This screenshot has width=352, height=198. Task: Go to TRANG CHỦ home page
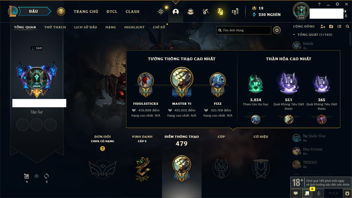86,12
